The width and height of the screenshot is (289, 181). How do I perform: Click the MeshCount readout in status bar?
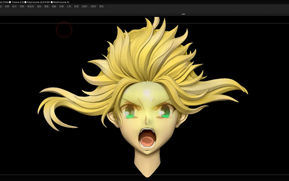click(x=61, y=2)
